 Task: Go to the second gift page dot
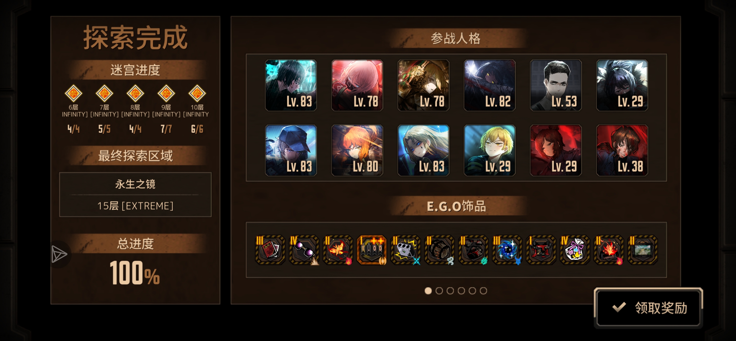click(x=439, y=291)
